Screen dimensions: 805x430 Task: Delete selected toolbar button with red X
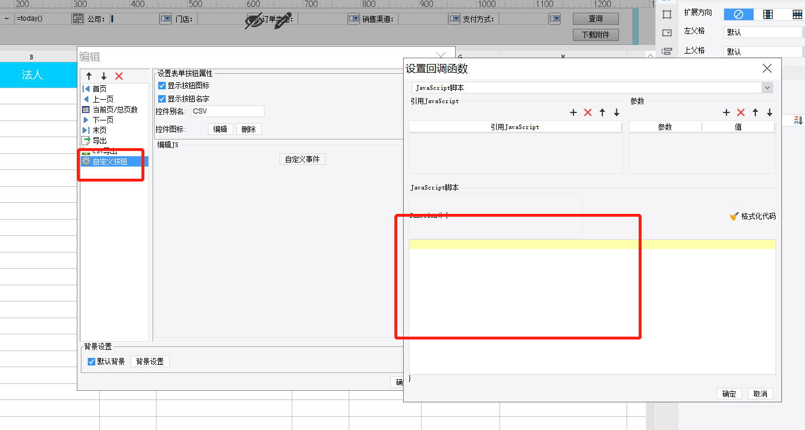click(119, 76)
